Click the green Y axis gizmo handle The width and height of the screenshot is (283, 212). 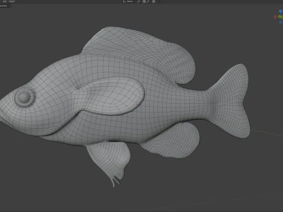coord(280,17)
